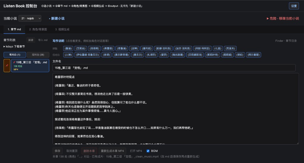This screenshot has width=304, height=163.
Task: Insert the (奥尔斯帝德) tag
Action: [x=121, y=55]
